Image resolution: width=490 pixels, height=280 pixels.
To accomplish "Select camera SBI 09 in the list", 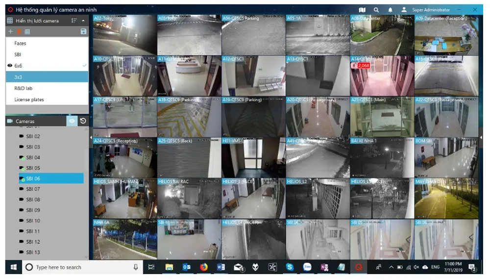I will (x=51, y=210).
